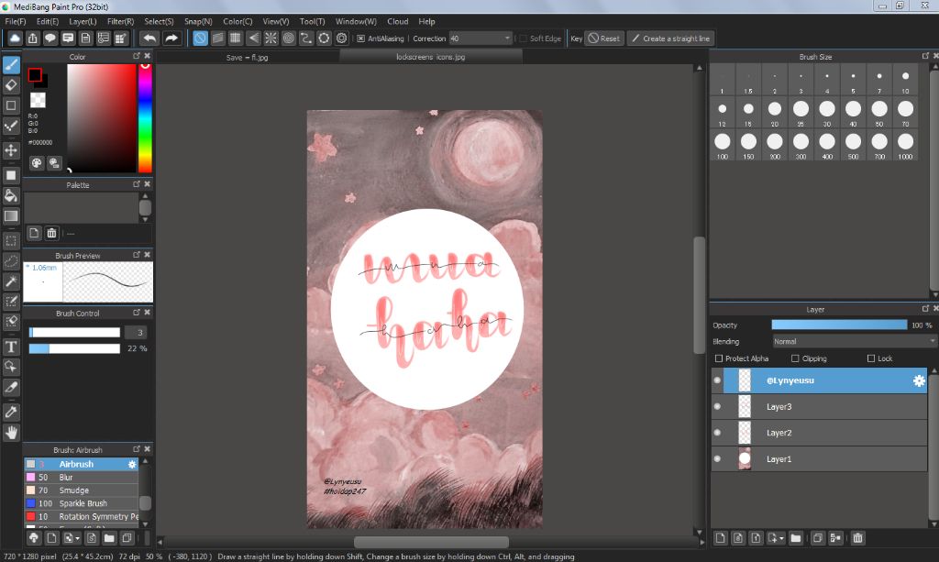Screen dimensions: 939x562
Task: Select the Brush tool in left toolbar
Action: point(11,65)
